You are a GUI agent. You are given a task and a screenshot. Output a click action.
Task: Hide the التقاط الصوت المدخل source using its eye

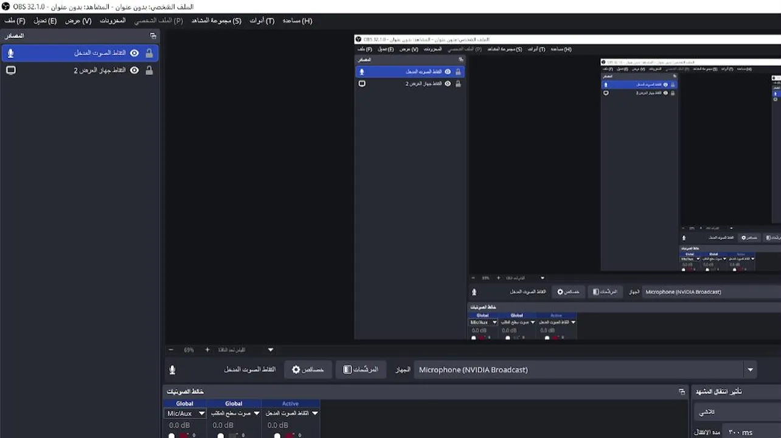click(134, 53)
